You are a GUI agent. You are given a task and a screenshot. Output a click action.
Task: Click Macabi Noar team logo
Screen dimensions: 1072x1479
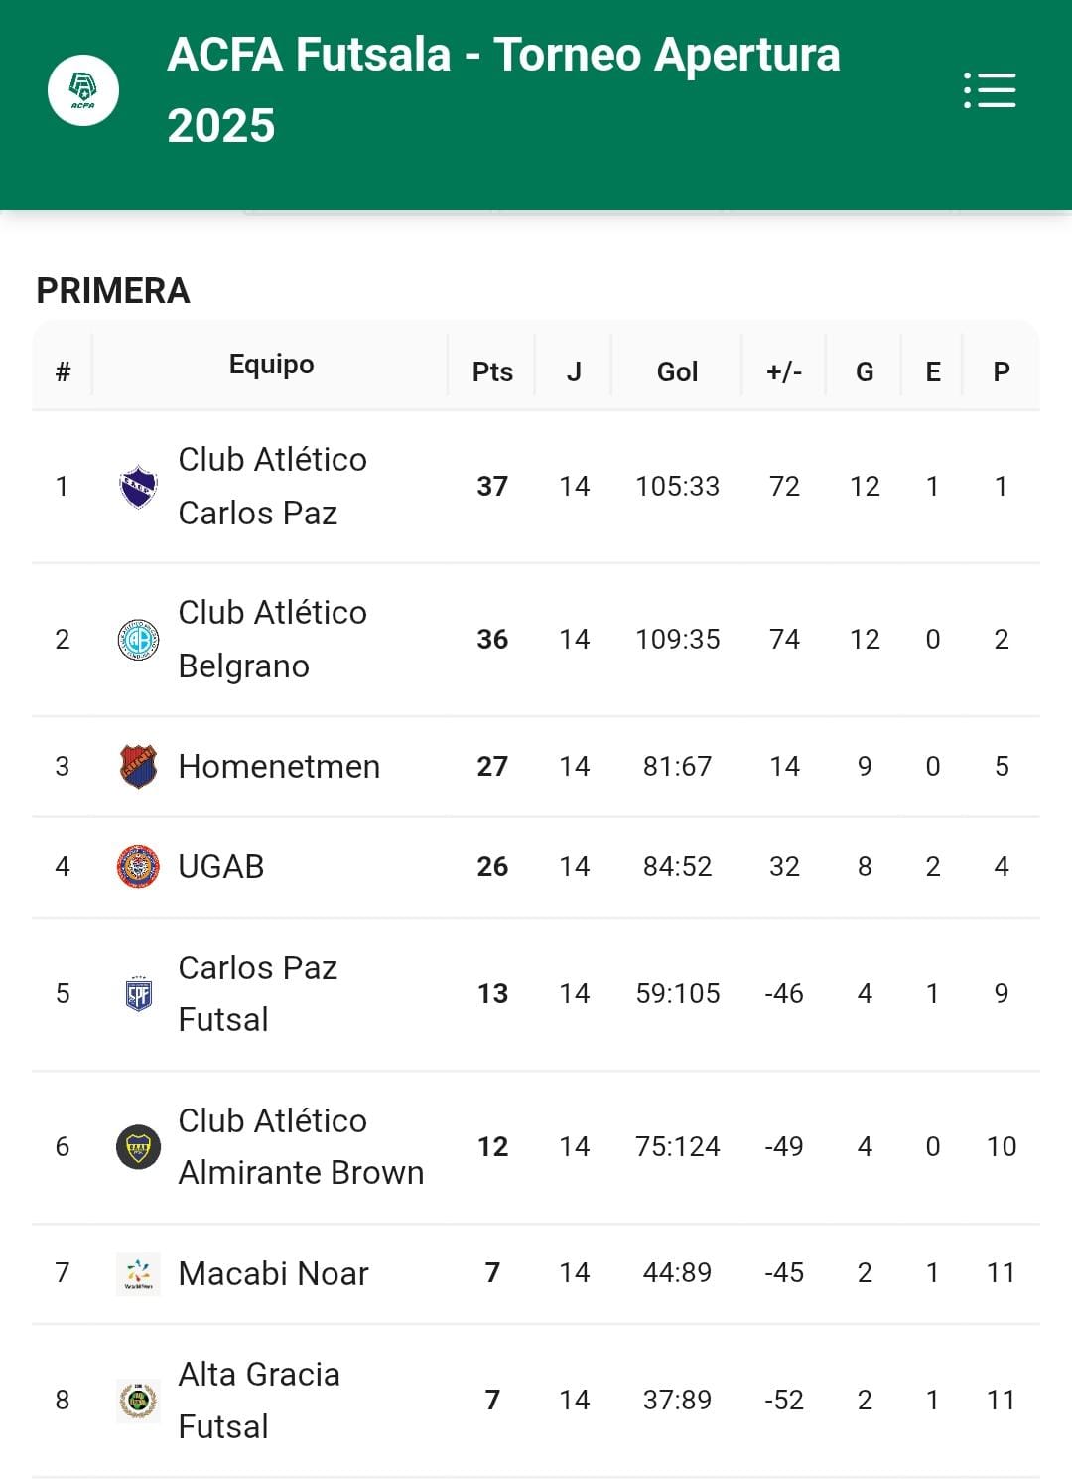[138, 1273]
